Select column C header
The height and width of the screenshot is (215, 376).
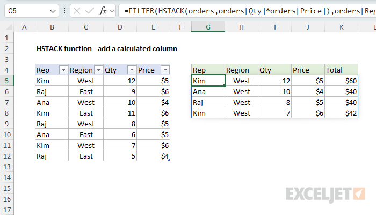86,27
